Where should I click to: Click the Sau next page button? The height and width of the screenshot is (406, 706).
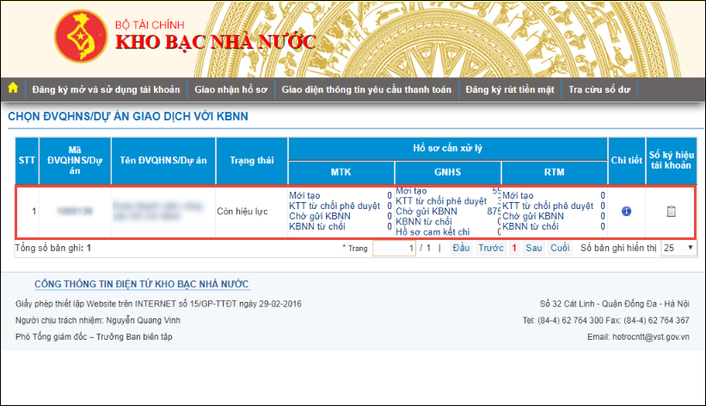point(533,248)
